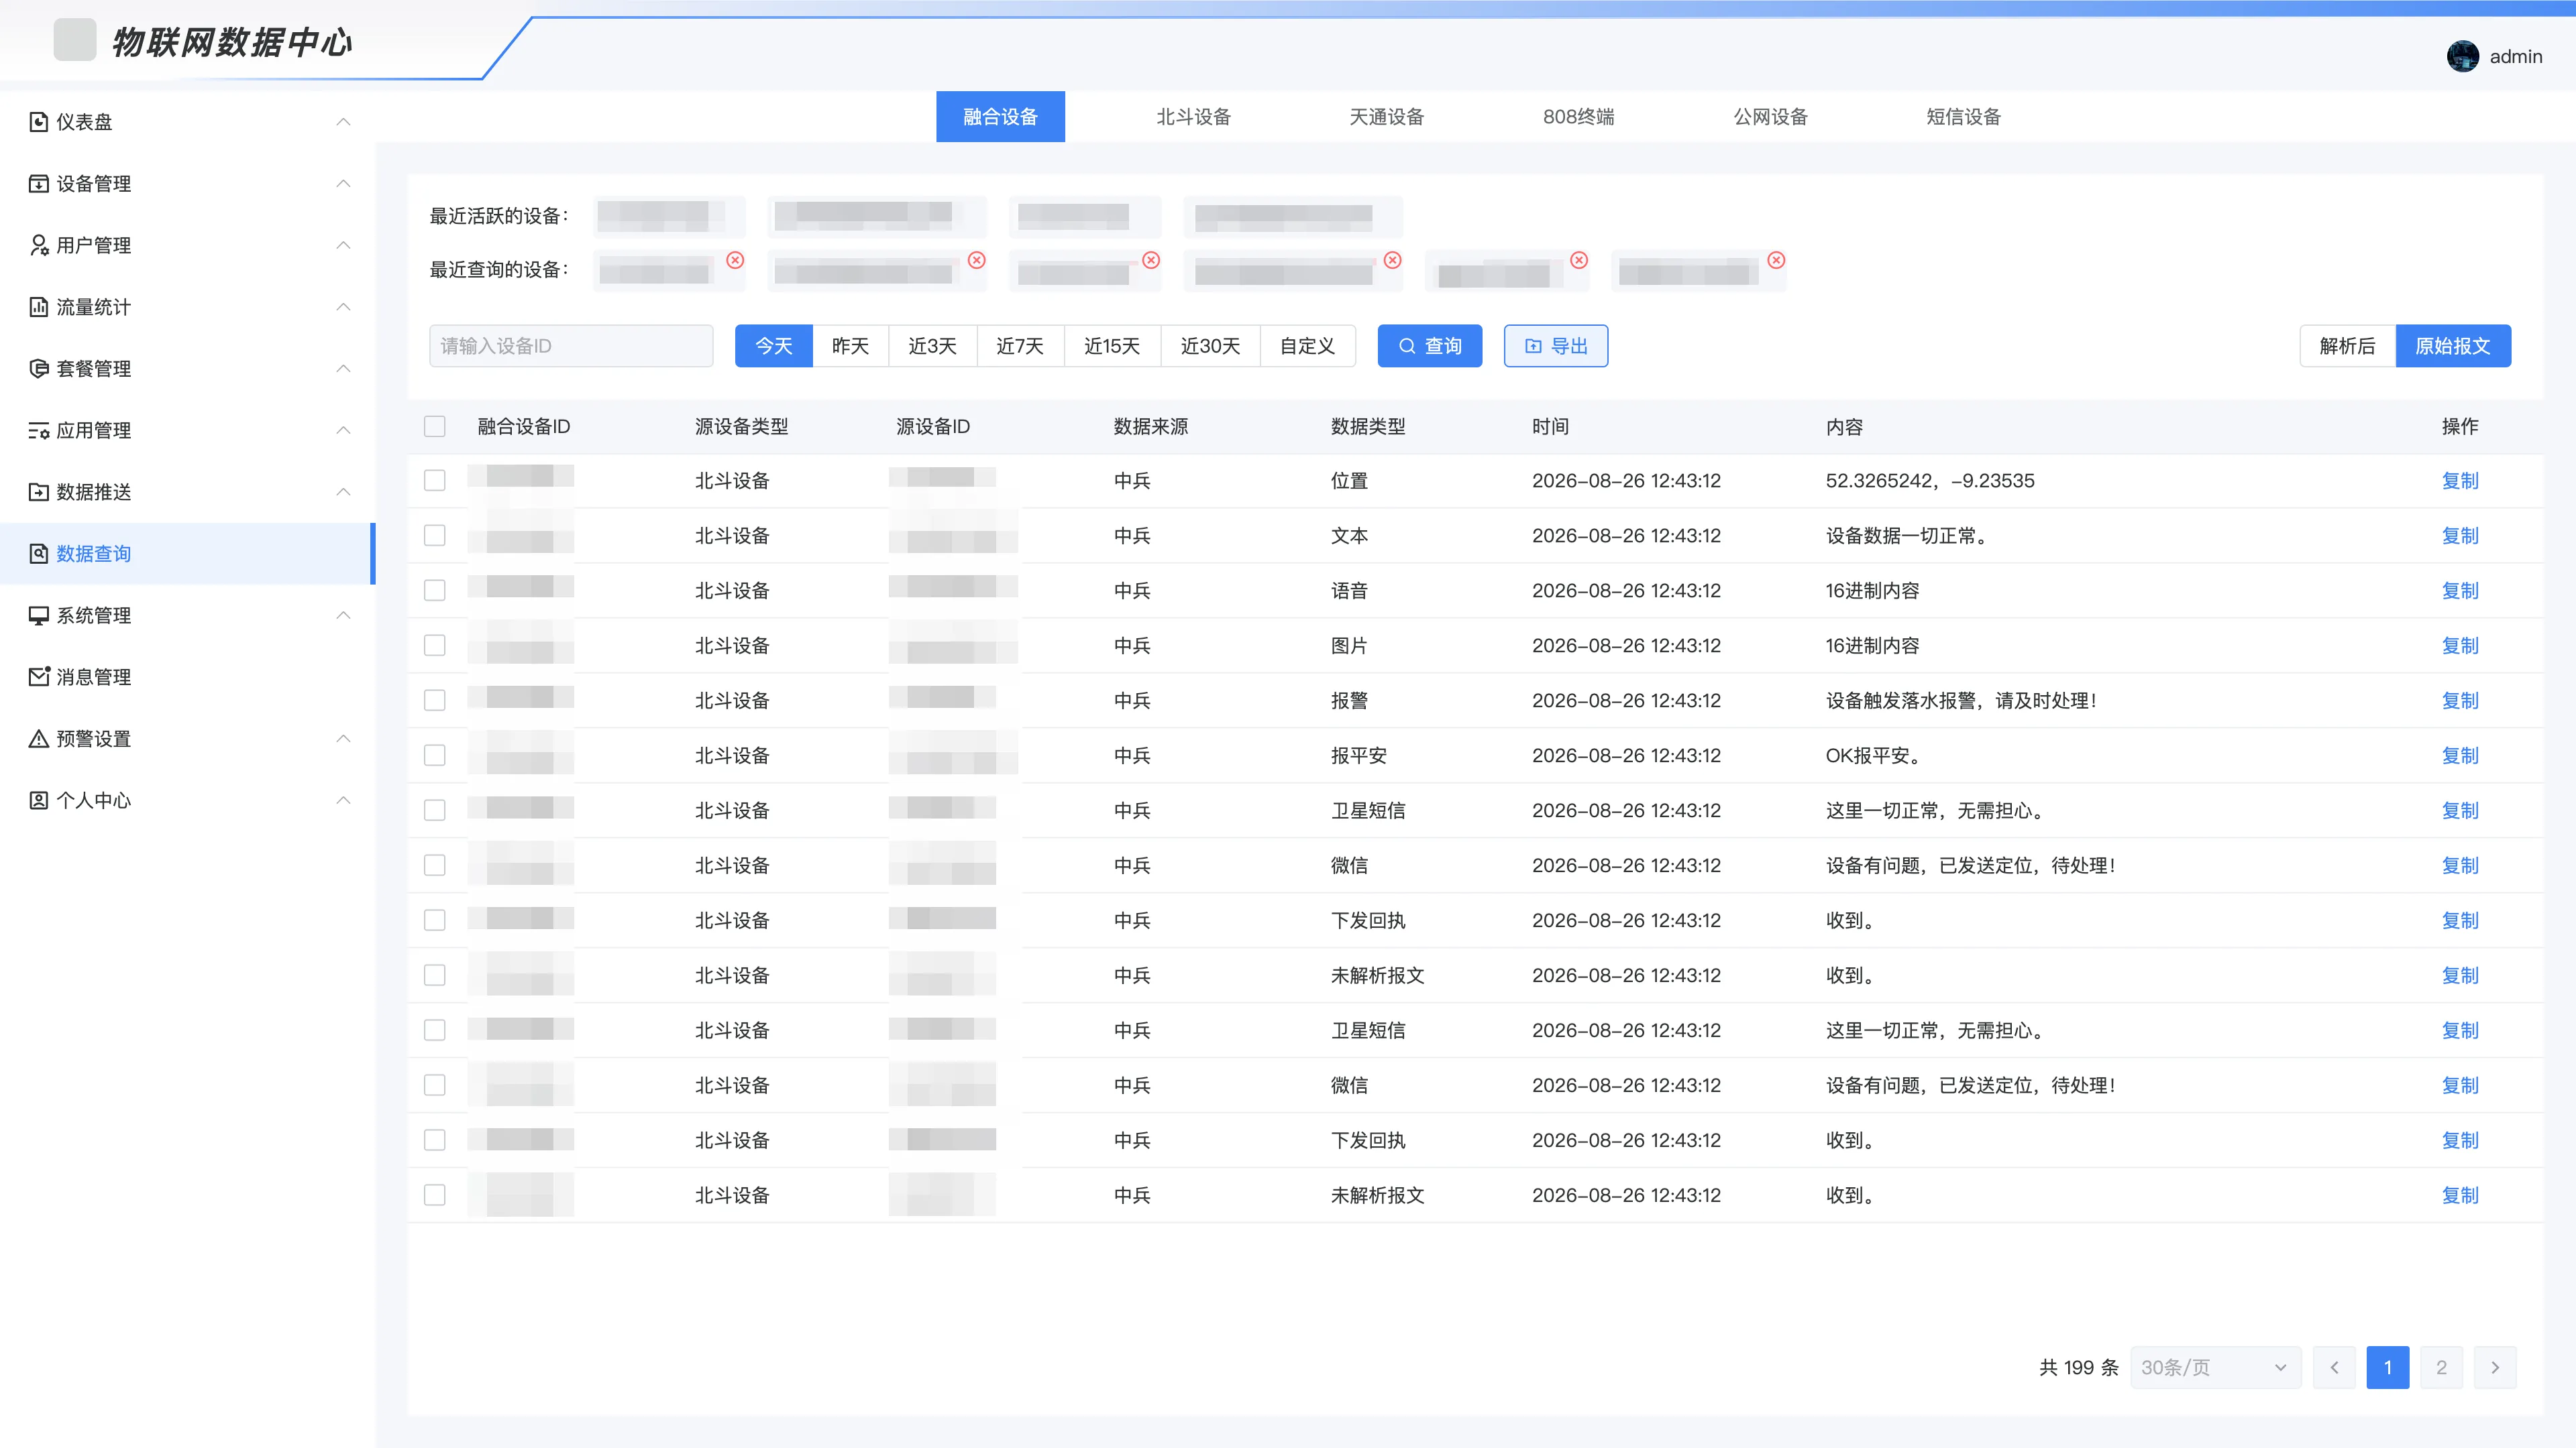
Task: Click the 用户管理 user icon
Action: tap(38, 245)
